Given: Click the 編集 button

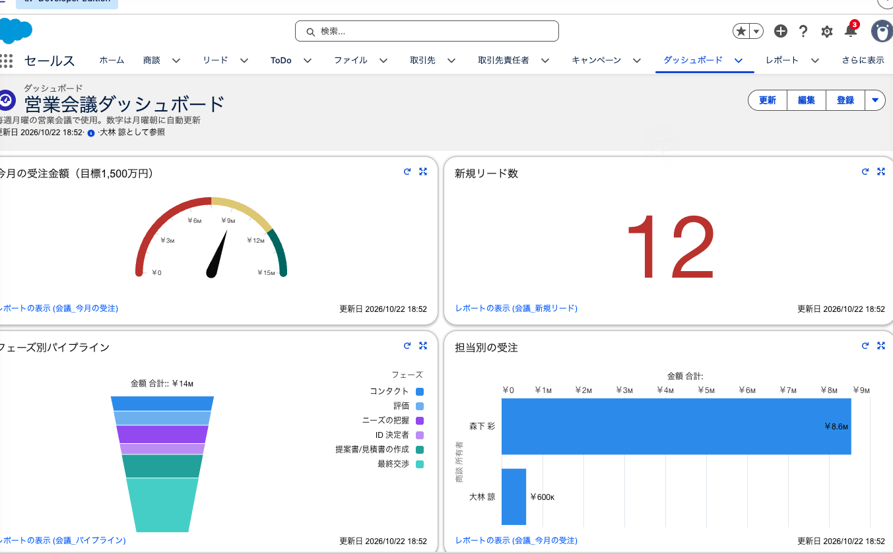Looking at the screenshot, I should click(x=807, y=100).
